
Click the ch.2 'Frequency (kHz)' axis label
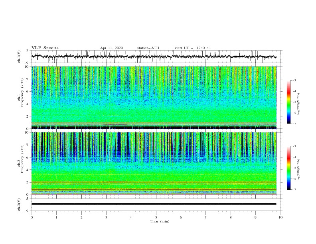pyautogui.click(x=22, y=159)
